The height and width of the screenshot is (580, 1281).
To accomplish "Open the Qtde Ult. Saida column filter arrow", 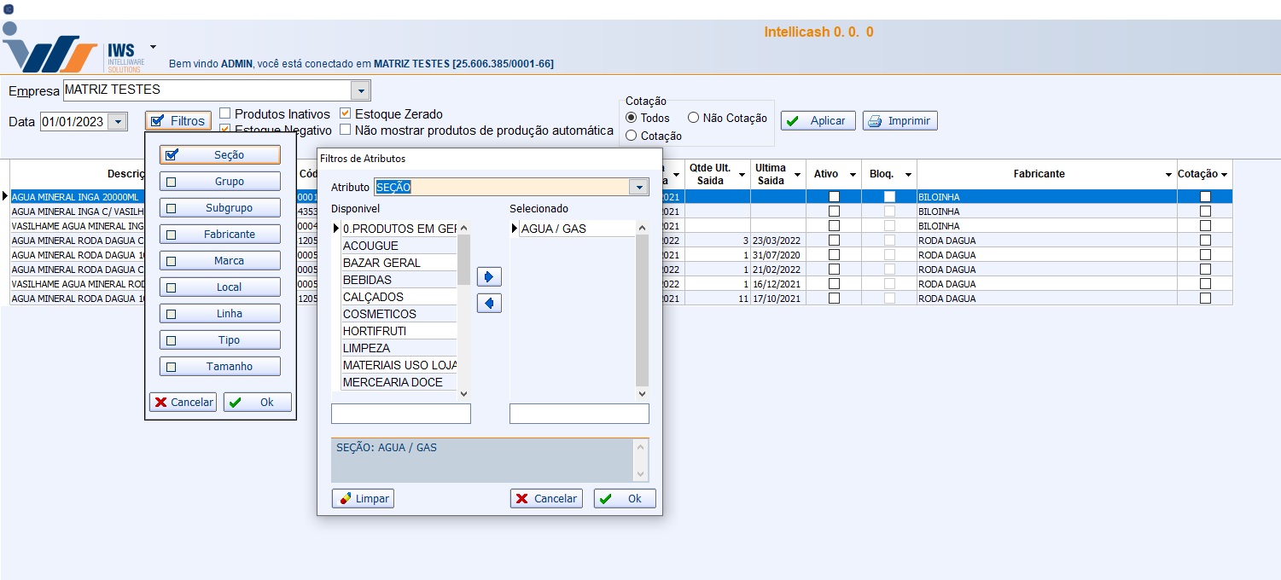I will 742,175.
